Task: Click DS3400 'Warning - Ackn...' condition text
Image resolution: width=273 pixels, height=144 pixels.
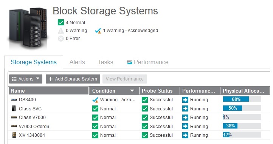Action: pos(118,100)
